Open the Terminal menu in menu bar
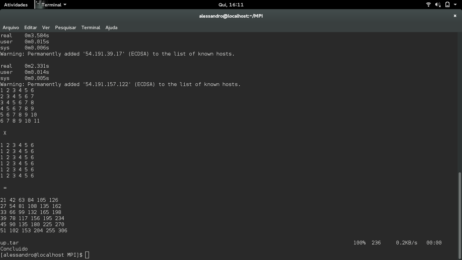The height and width of the screenshot is (260, 462). [x=91, y=27]
